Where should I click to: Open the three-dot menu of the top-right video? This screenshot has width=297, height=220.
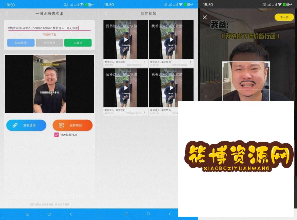(x=190, y=63)
